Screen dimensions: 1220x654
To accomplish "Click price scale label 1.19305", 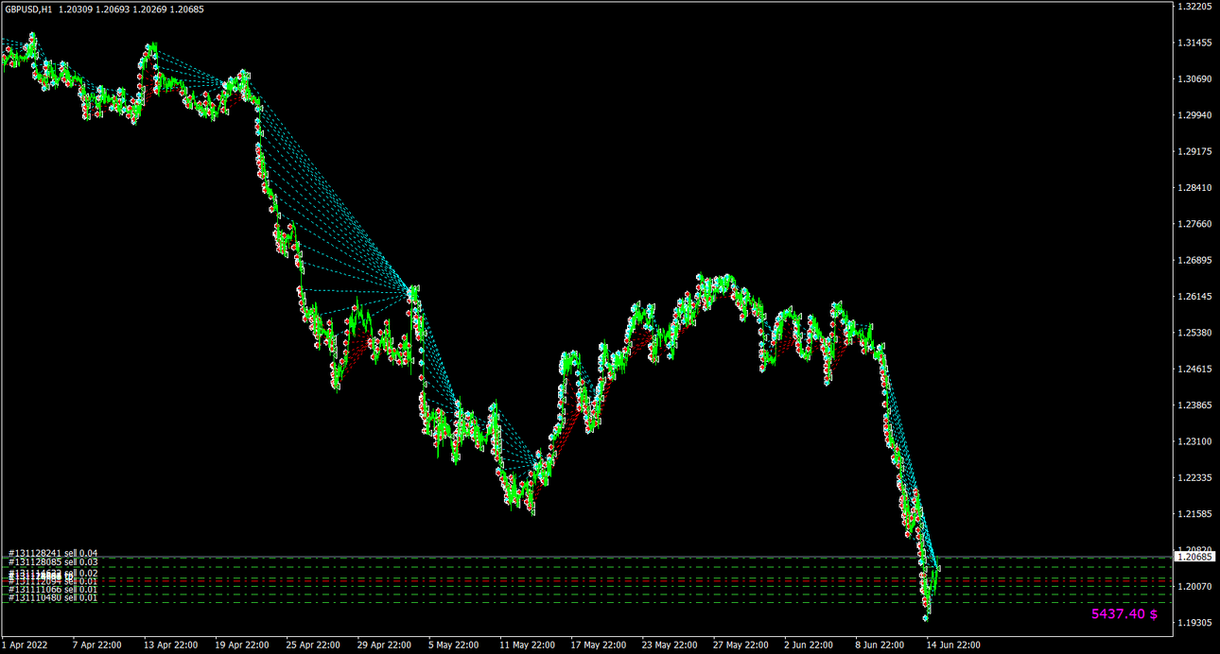I will tap(1194, 623).
